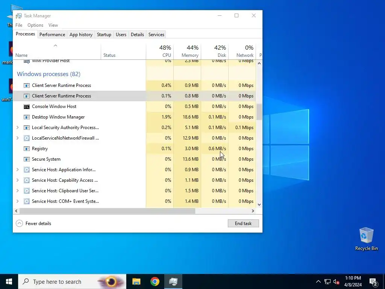
Task: Click the Desktop Window Manager process icon
Action: [27, 117]
